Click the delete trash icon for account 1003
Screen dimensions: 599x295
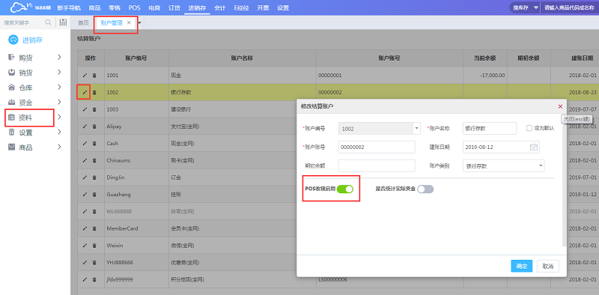pos(94,109)
